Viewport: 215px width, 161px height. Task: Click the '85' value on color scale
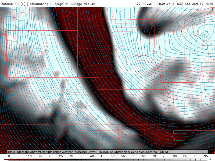point(185,156)
